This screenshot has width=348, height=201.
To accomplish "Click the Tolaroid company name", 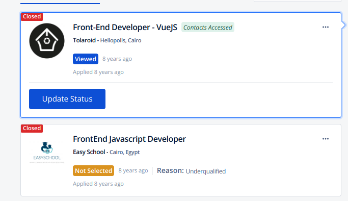I will pyautogui.click(x=85, y=40).
